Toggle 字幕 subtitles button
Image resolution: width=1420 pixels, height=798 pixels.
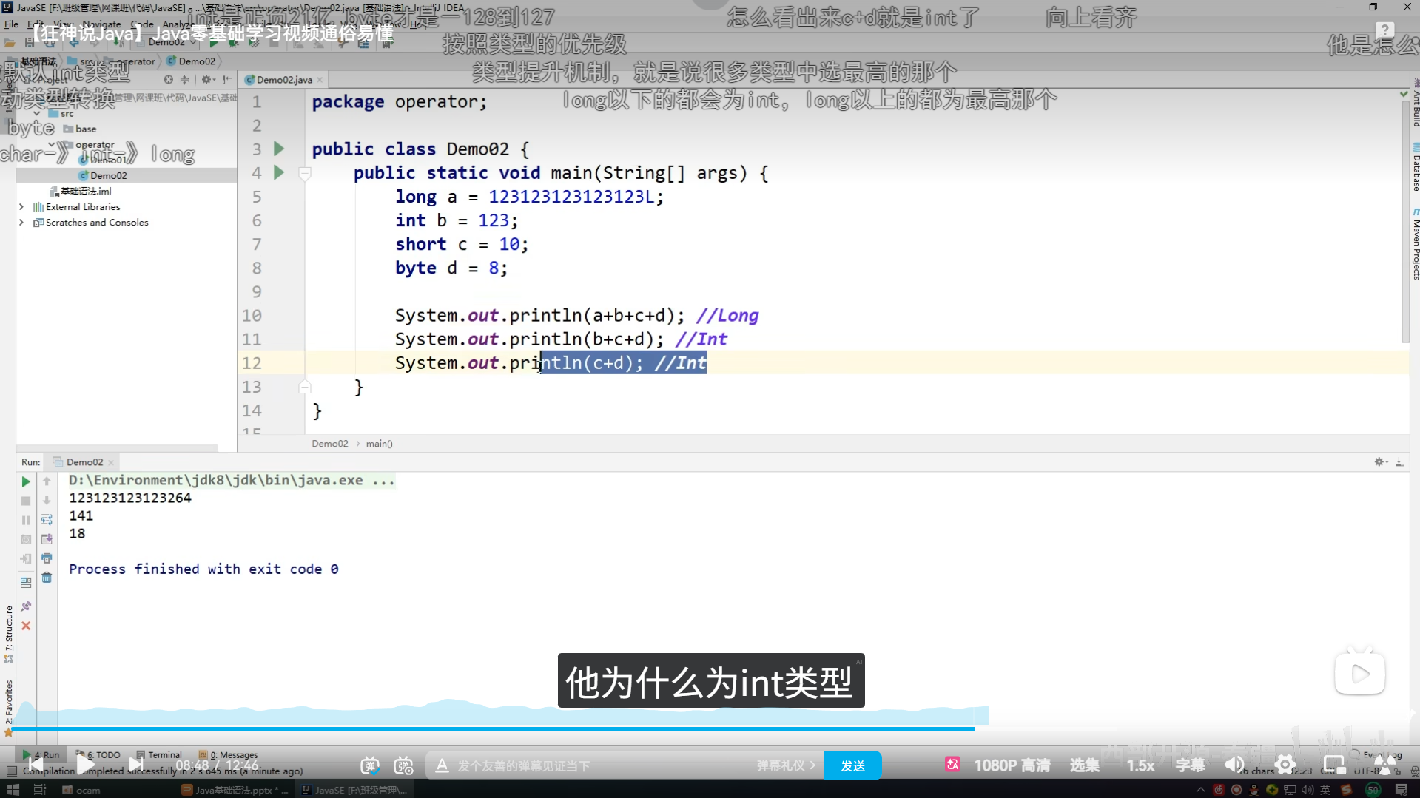click(x=1190, y=765)
